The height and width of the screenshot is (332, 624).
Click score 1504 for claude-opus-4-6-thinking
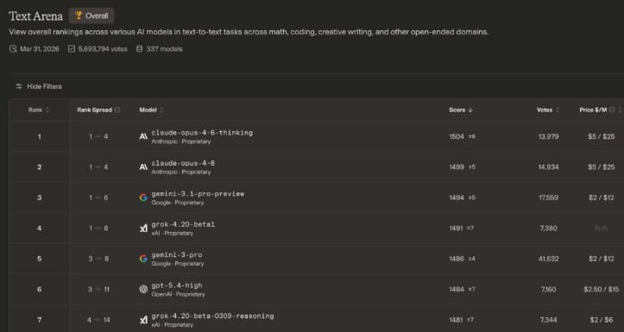pos(457,136)
